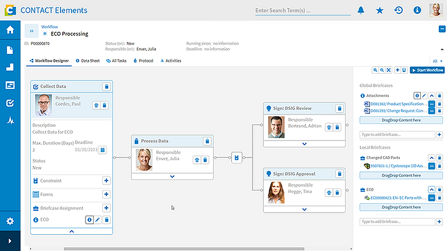This screenshot has width=447, height=251.
Task: Open the tasks checkmark icon in sidebar
Action: tap(10, 103)
